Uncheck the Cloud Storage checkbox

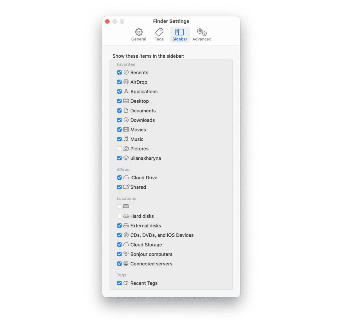tap(120, 245)
